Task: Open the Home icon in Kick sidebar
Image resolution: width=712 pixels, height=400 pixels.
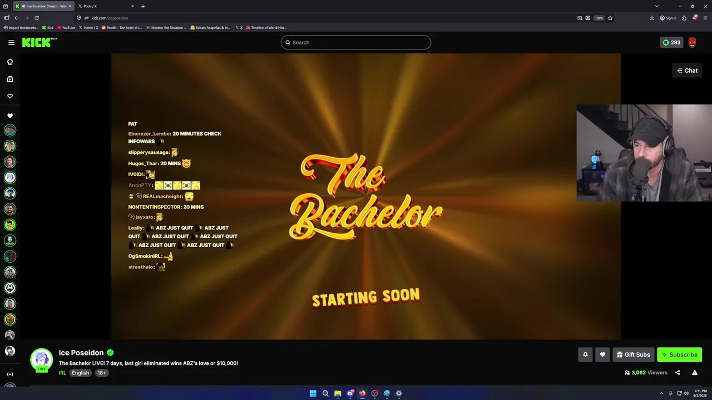Action: coord(10,62)
